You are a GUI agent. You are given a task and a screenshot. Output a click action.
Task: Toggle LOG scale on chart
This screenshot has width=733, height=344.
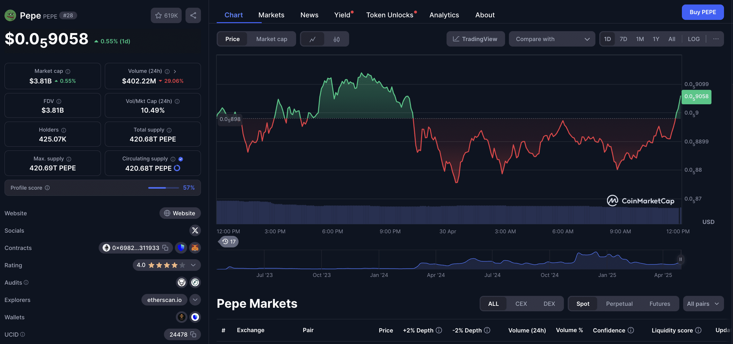[x=694, y=39]
